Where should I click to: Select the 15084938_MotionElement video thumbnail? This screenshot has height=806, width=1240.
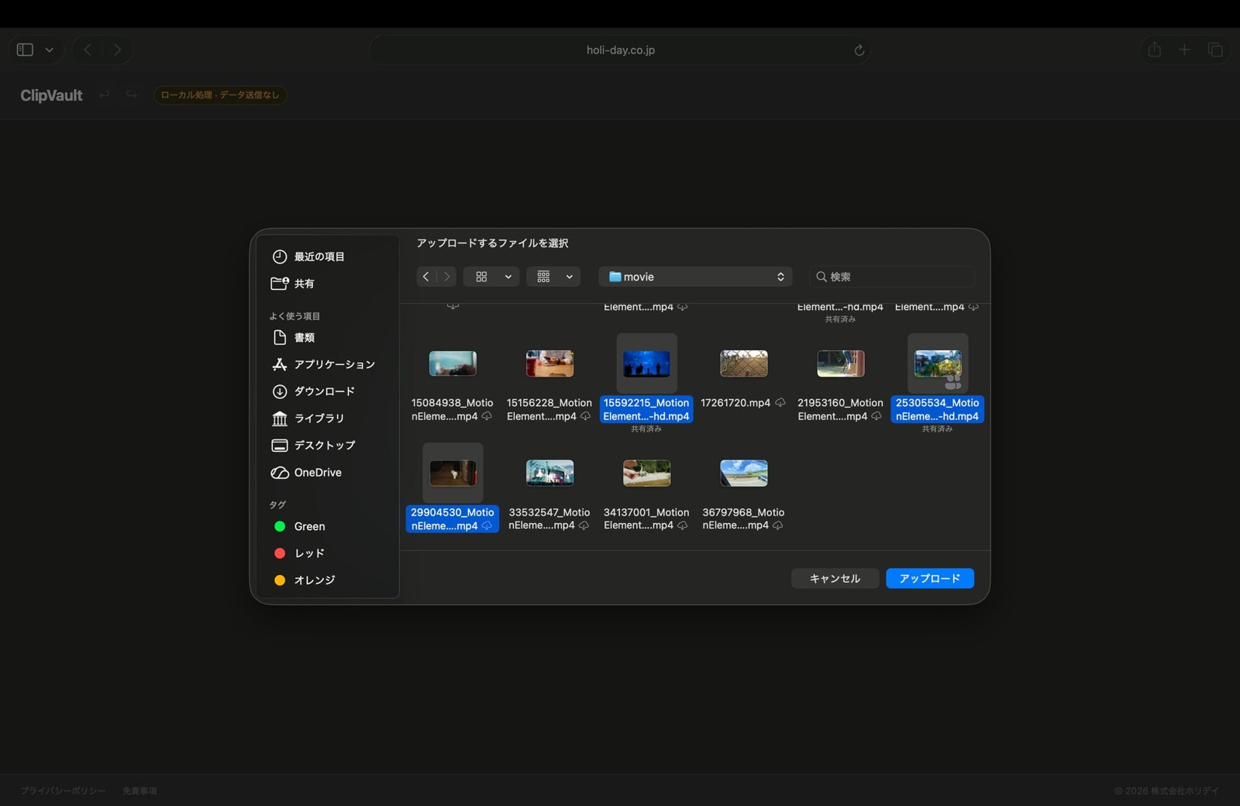tap(453, 363)
